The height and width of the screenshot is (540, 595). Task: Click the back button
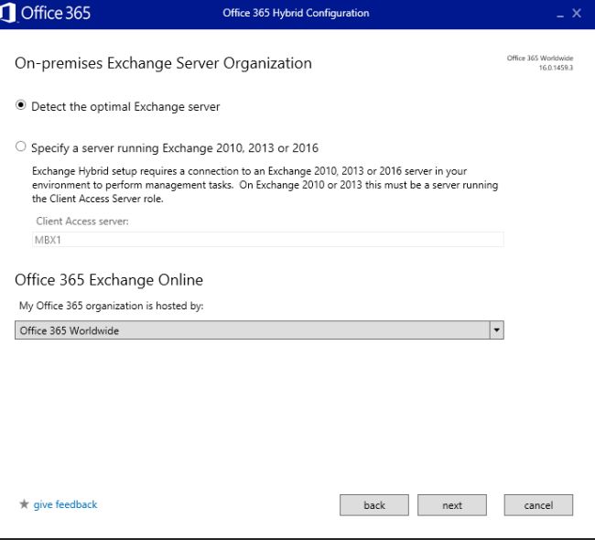(374, 505)
